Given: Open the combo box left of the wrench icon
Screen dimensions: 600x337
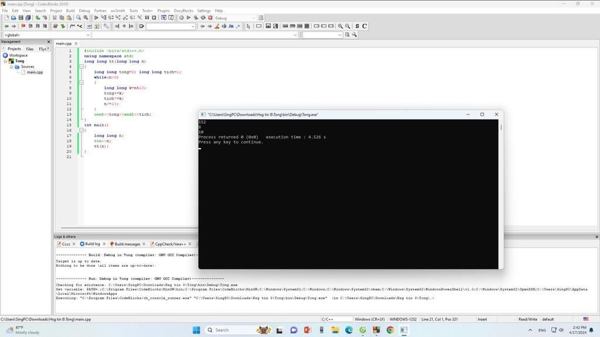Looking at the screenshot, I should (323, 35).
